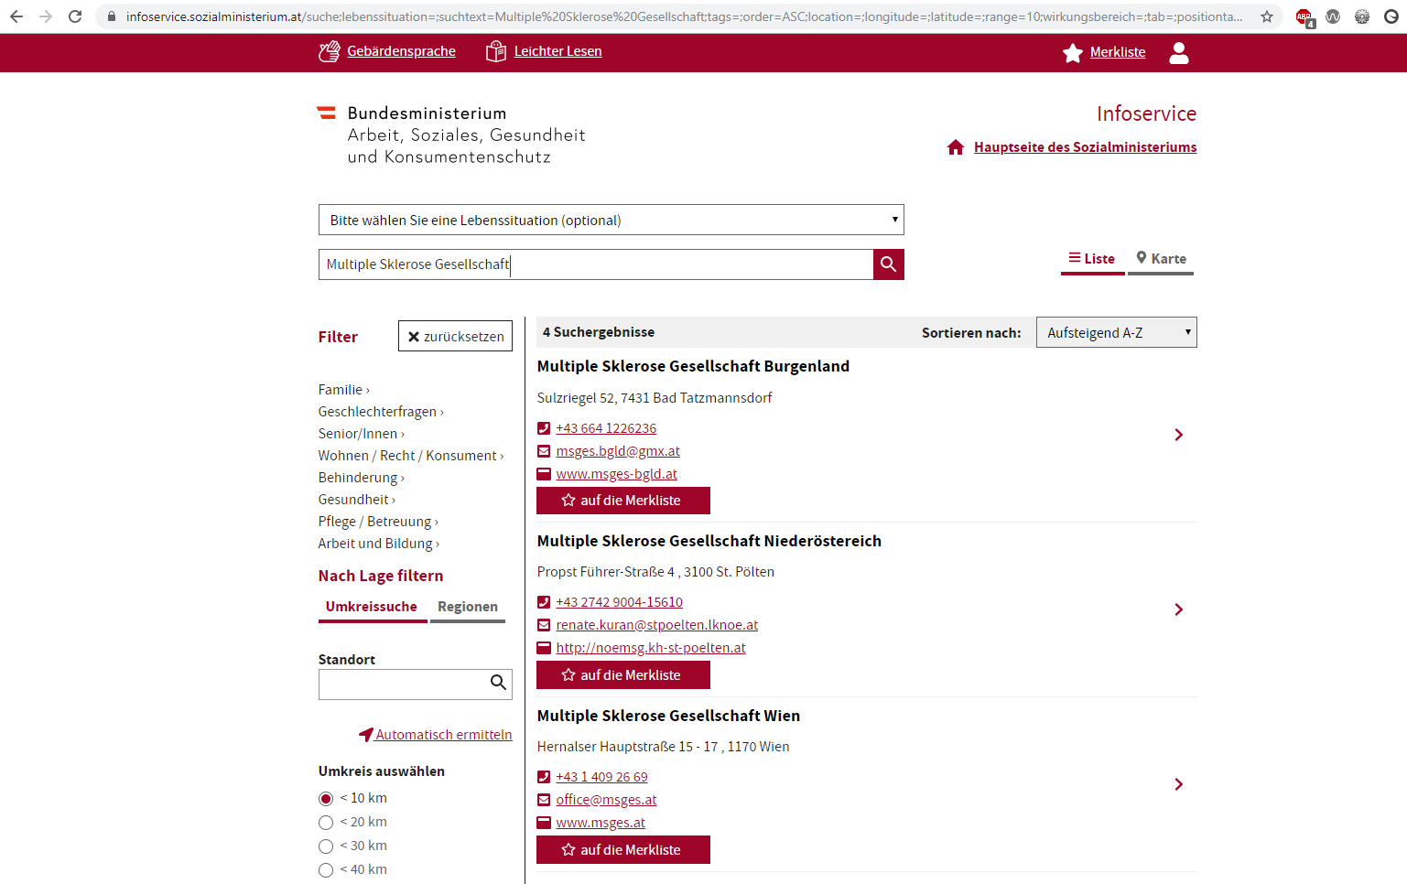This screenshot has width=1407, height=884.
Task: Click the location arrow beside Automatisch ermitteln
Action: (365, 734)
